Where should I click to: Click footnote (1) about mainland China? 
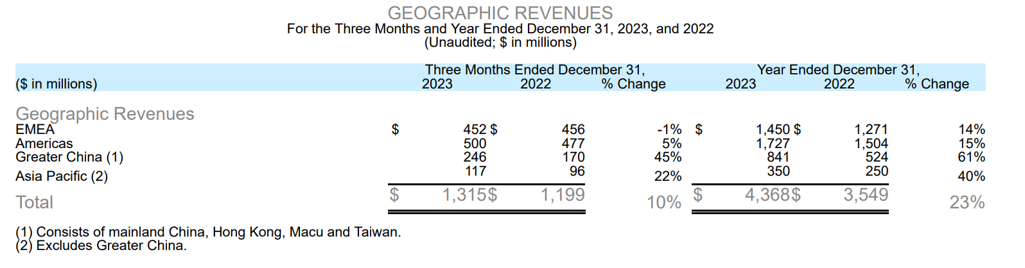tap(208, 232)
